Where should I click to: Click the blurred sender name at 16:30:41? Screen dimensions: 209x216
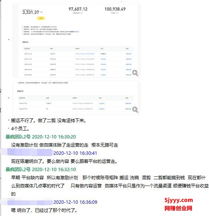(x=27, y=153)
